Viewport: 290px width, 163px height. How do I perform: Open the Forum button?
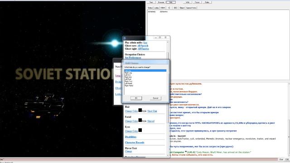coord(197,2)
